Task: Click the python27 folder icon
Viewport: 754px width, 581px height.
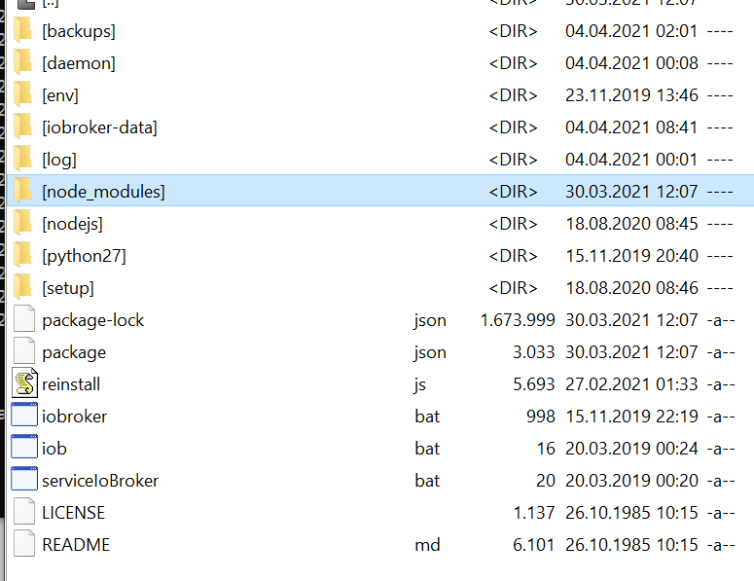Action: coord(22,256)
